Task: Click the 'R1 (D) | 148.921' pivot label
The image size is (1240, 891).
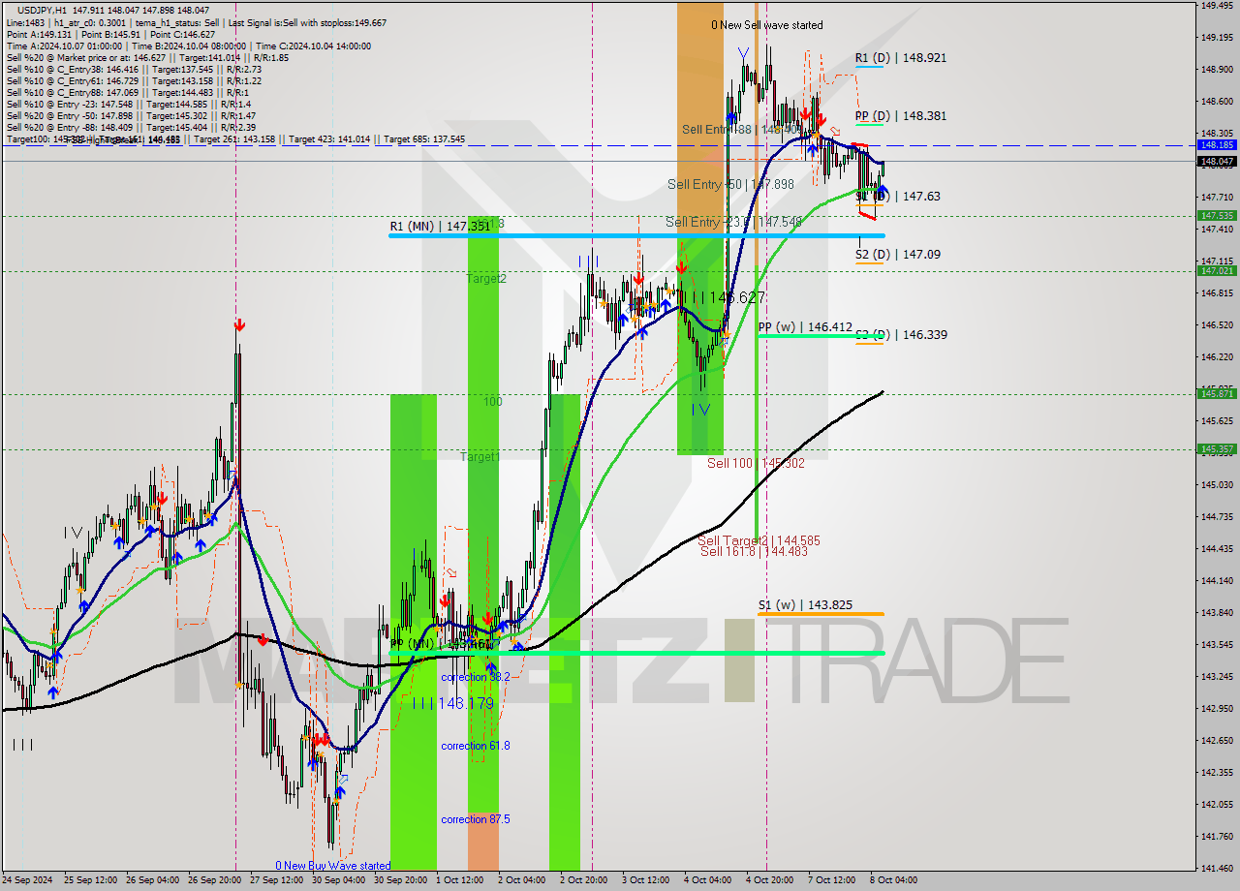Action: (901, 58)
